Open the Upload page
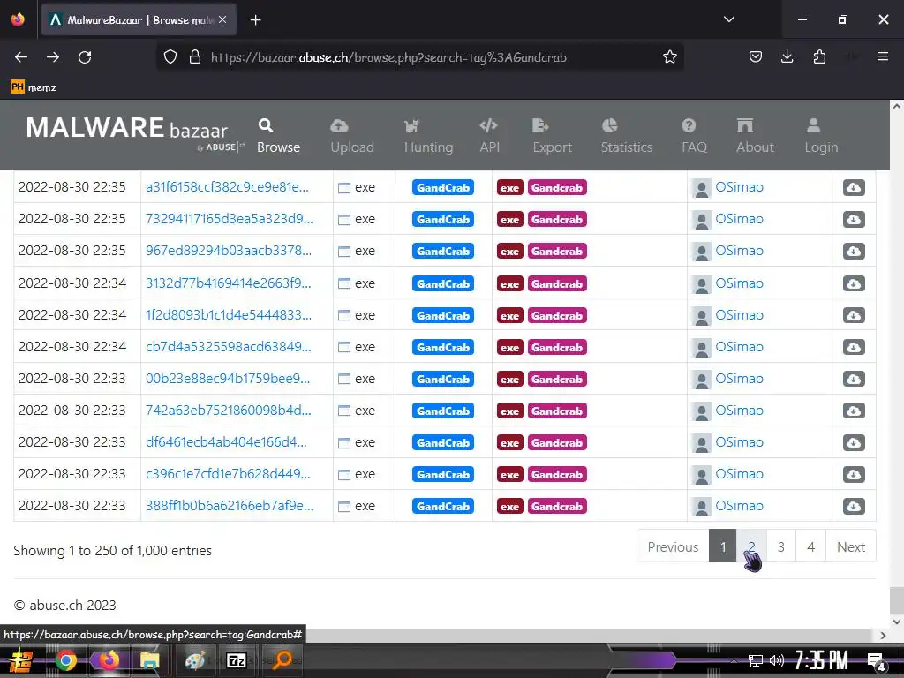The height and width of the screenshot is (678, 904). click(352, 136)
